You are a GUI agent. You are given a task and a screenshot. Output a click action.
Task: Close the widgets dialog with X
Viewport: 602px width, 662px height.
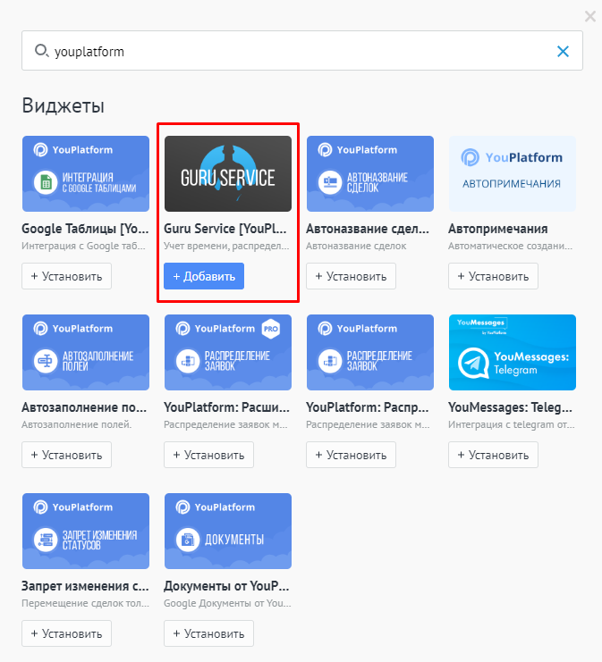tap(590, 16)
